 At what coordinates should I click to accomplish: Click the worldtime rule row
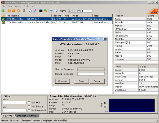click(x=136, y=90)
